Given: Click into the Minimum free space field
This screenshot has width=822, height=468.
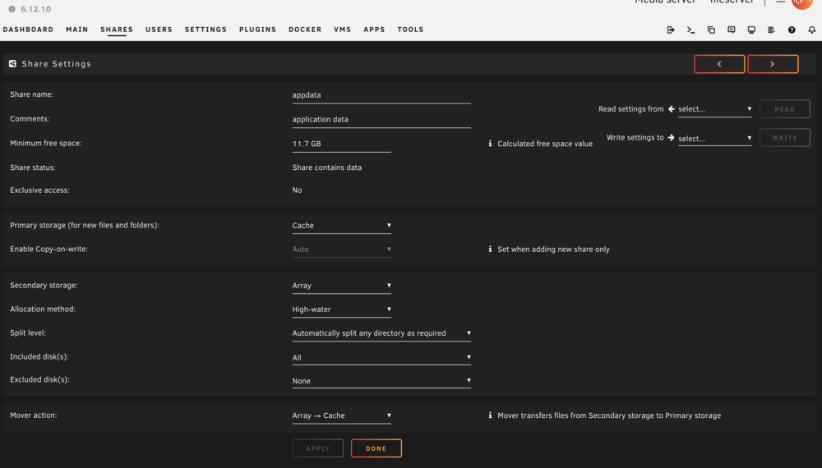Looking at the screenshot, I should pyautogui.click(x=341, y=144).
